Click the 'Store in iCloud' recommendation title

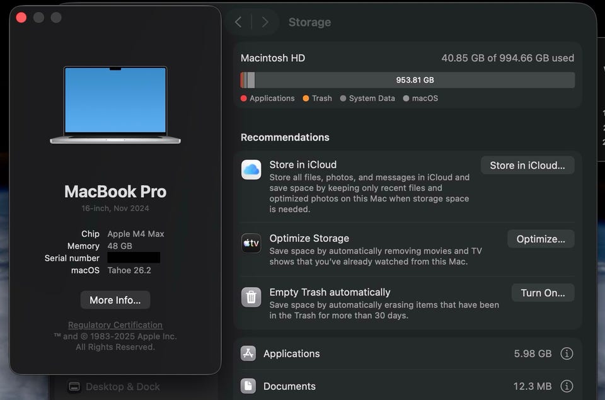click(303, 164)
